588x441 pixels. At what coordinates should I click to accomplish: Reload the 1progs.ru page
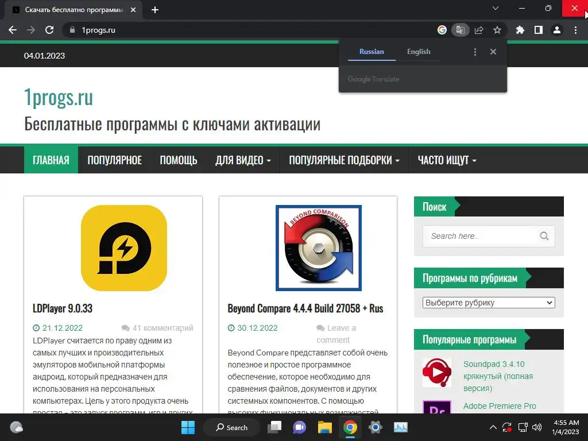pyautogui.click(x=49, y=30)
